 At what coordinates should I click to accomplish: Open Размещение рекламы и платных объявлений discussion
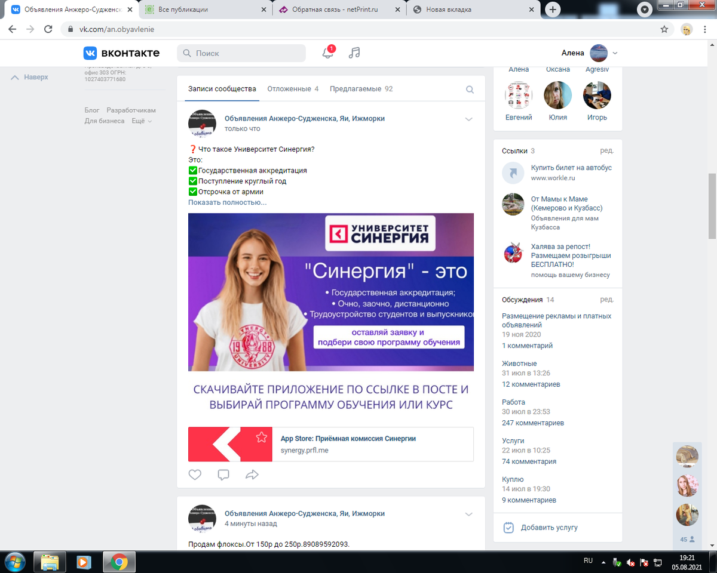556,321
